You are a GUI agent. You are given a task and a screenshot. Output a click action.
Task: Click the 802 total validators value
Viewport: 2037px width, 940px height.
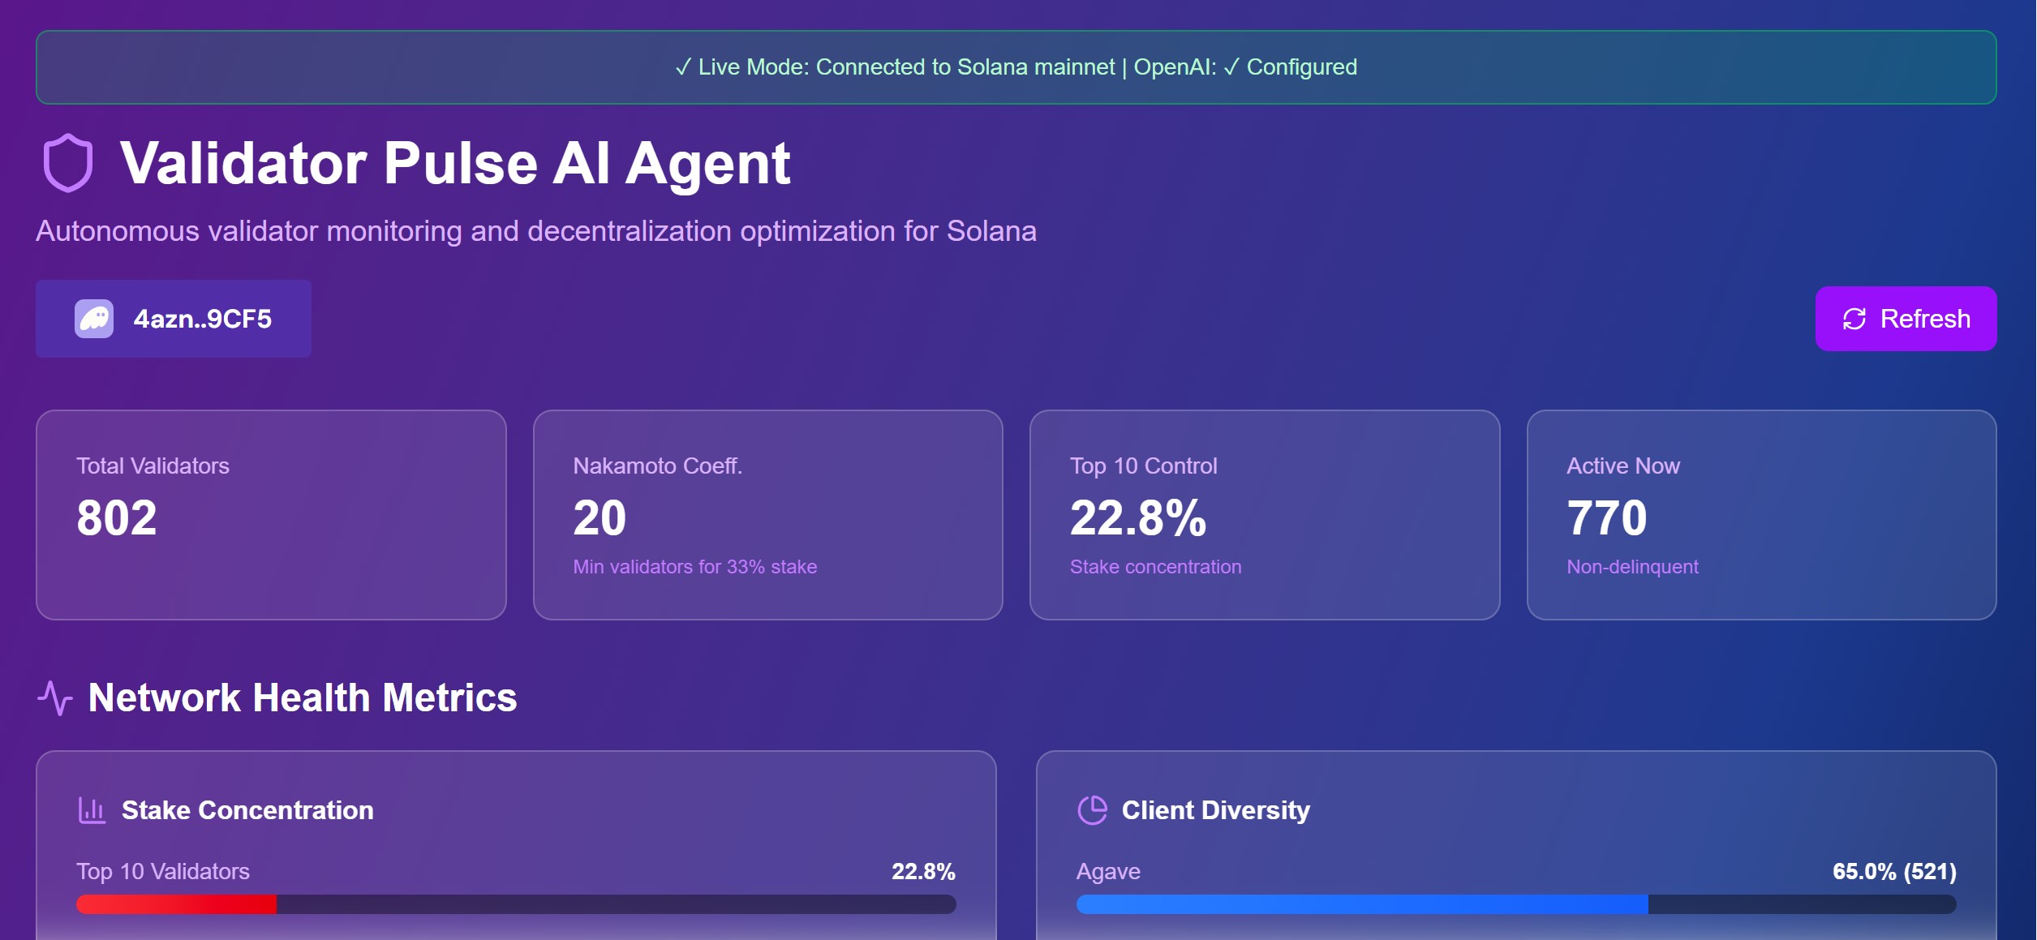tap(117, 517)
